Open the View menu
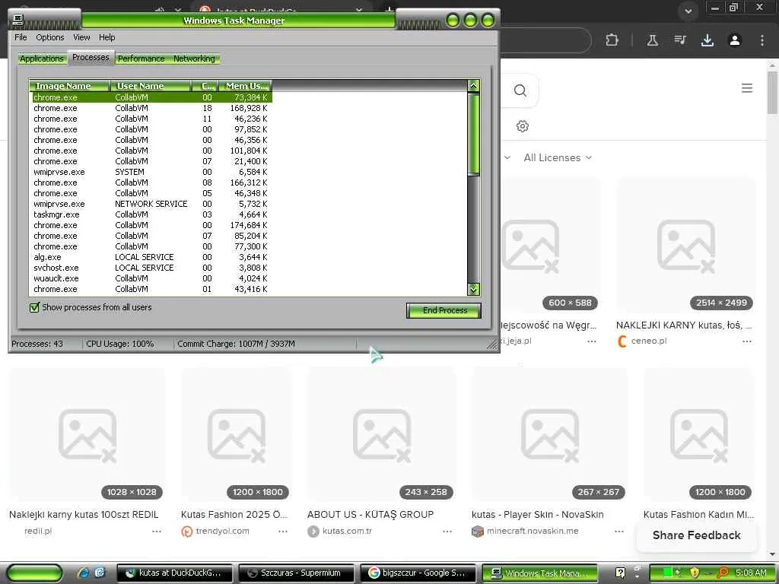 click(81, 37)
